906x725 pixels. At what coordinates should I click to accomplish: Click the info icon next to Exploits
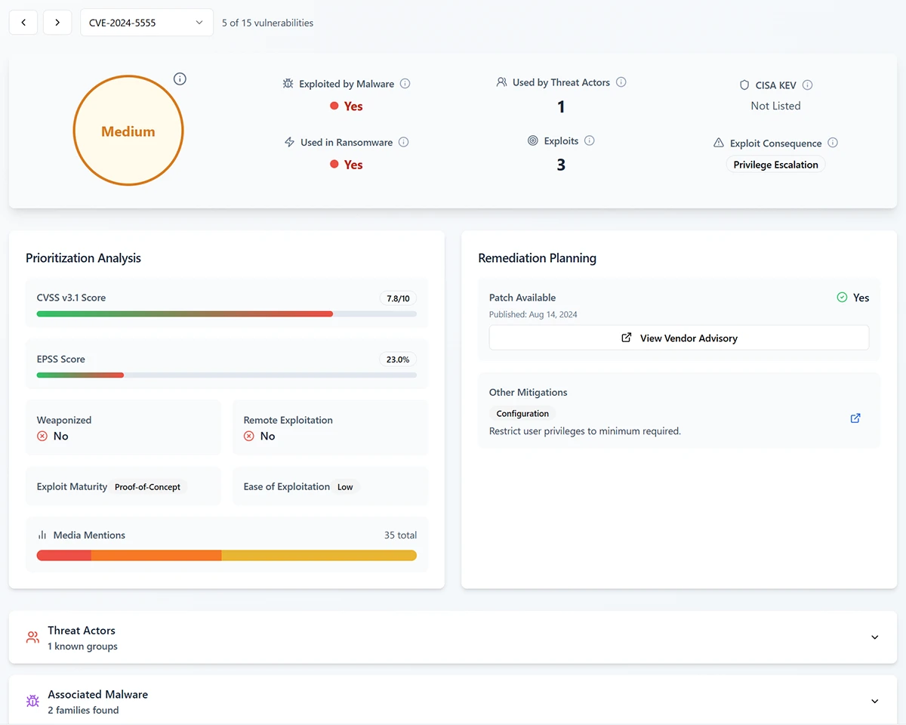click(590, 140)
